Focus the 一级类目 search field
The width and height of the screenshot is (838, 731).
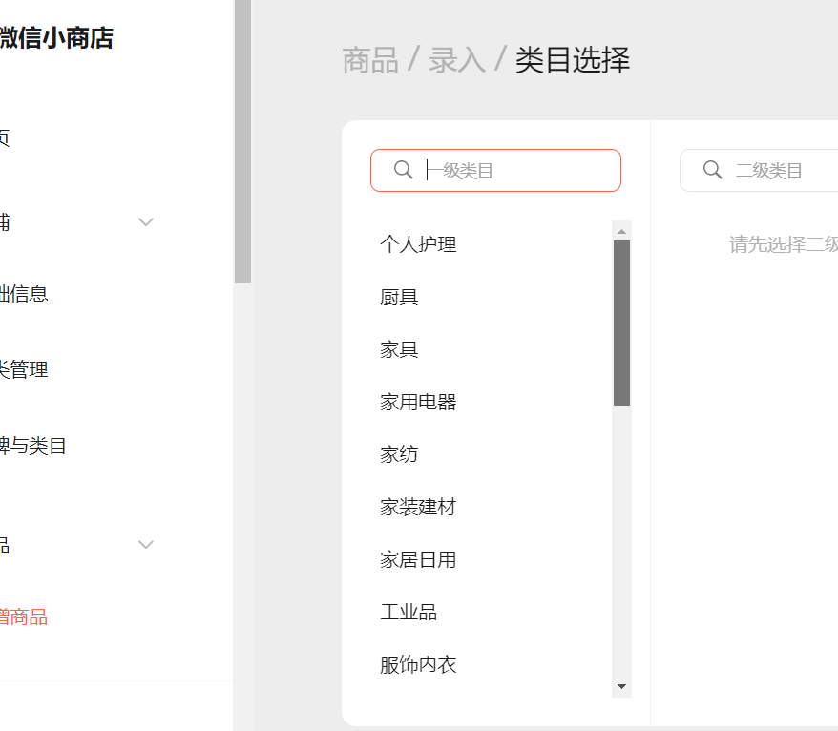coord(495,171)
